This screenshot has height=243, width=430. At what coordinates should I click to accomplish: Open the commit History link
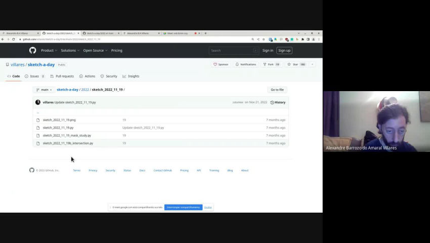278,102
